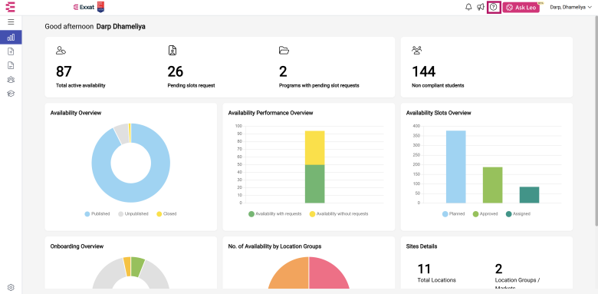Click the Ask Leo button
This screenshot has width=598, height=294.
(x=521, y=7)
